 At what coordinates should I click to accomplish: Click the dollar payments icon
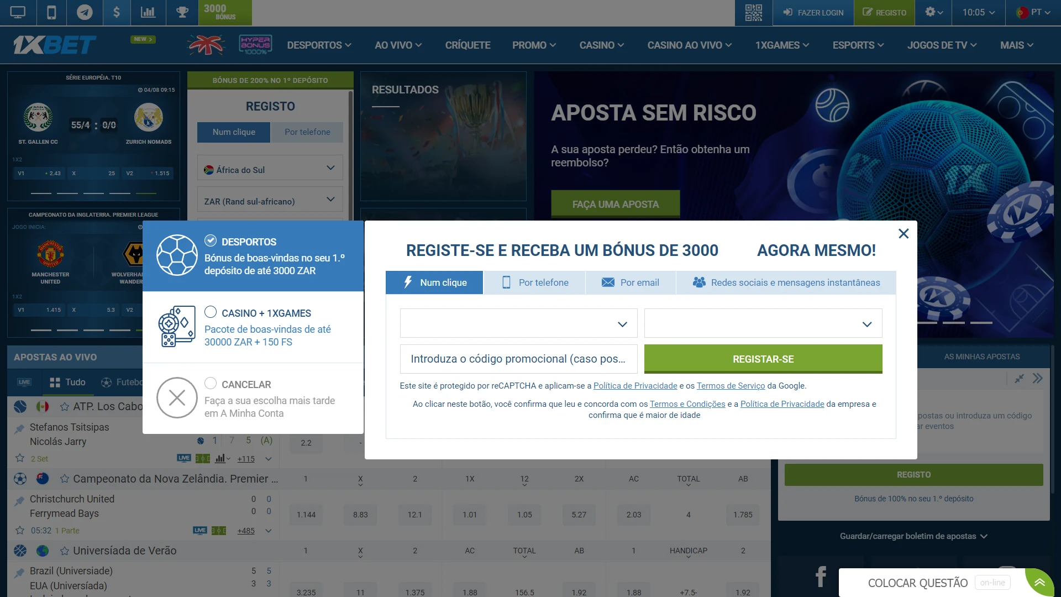pyautogui.click(x=117, y=12)
